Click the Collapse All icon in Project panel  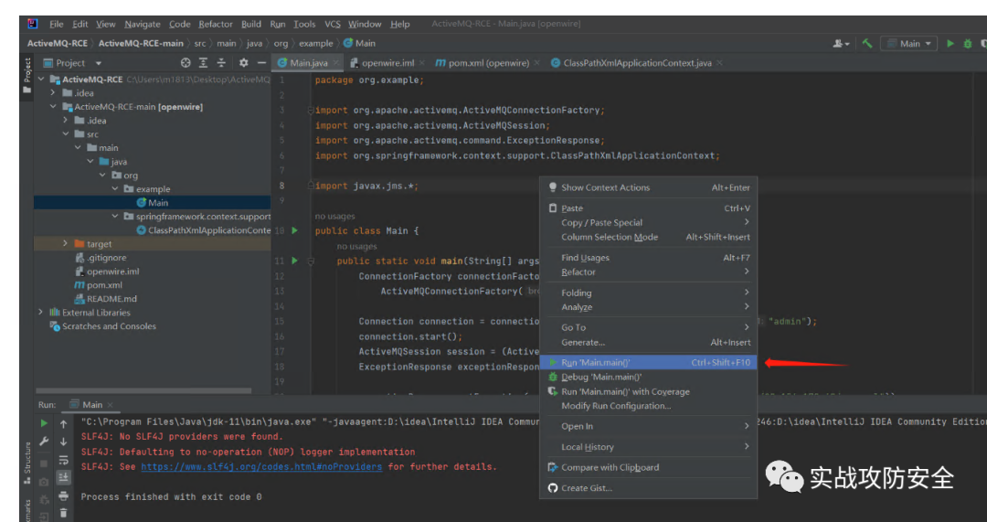221,63
